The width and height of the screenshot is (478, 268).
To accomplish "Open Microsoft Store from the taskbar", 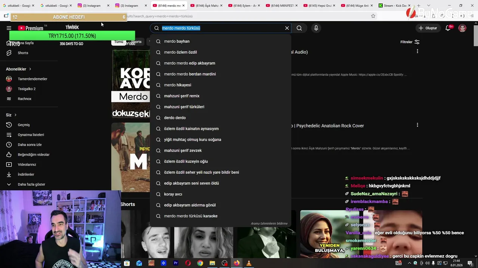I will click(127, 263).
